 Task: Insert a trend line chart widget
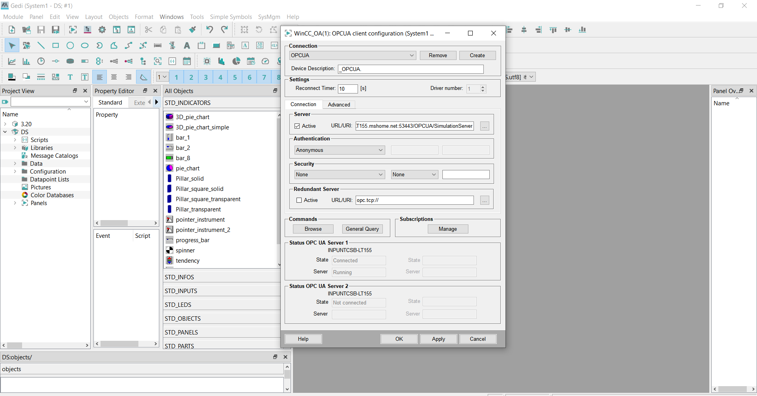[12, 62]
